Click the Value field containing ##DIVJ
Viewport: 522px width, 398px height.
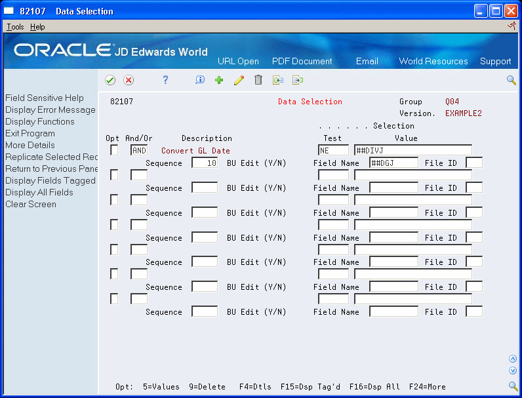(412, 150)
